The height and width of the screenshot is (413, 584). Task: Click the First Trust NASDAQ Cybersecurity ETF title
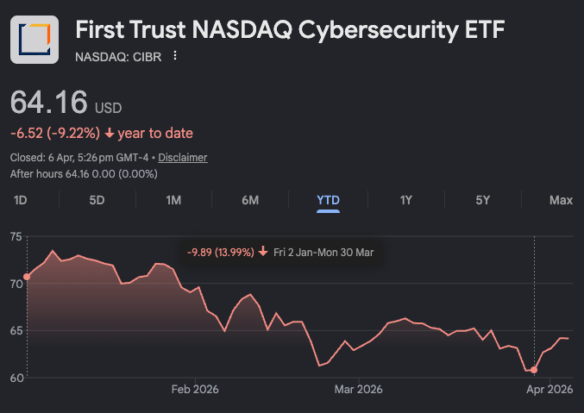tap(290, 31)
